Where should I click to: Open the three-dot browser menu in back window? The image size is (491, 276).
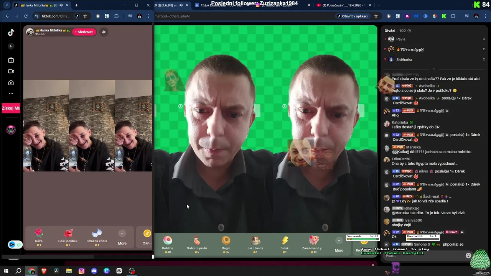[x=485, y=16]
